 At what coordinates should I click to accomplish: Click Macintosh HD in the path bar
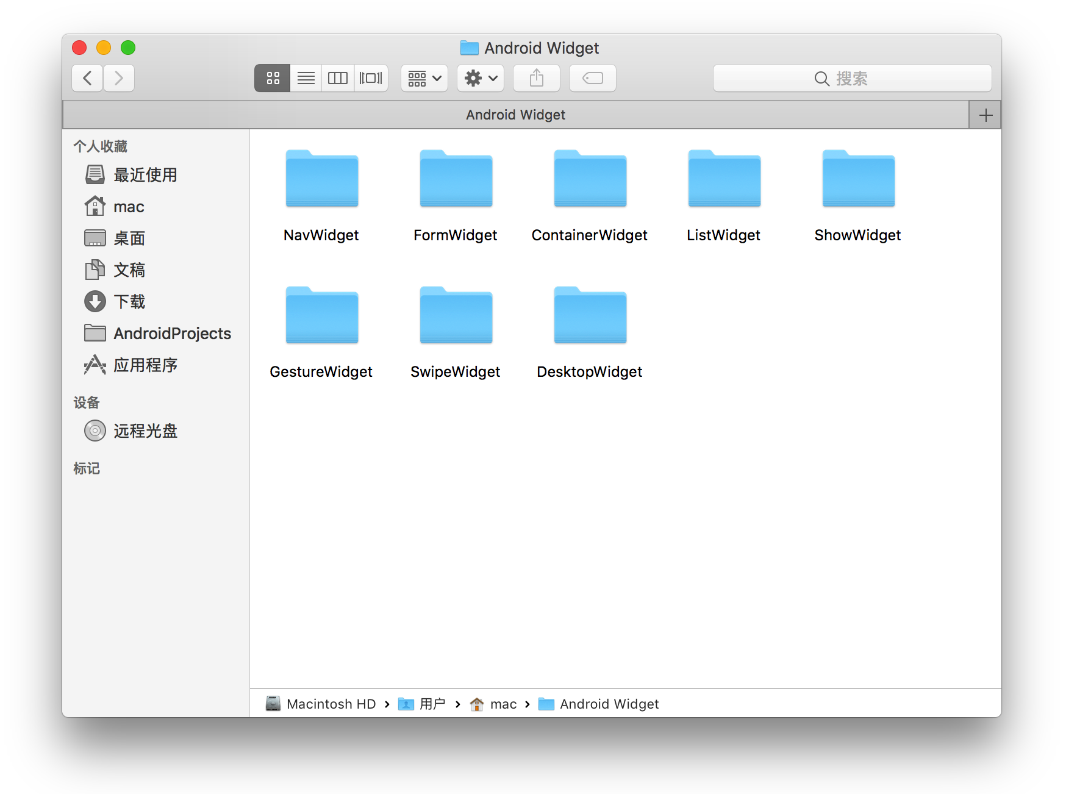point(321,704)
